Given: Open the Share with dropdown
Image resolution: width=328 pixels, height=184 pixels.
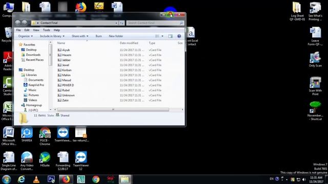Looking at the screenshot, I should (x=80, y=36).
